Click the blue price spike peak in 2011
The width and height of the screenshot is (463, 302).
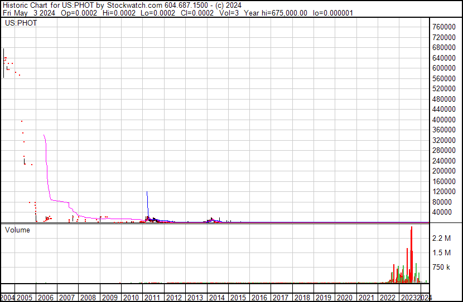point(147,192)
